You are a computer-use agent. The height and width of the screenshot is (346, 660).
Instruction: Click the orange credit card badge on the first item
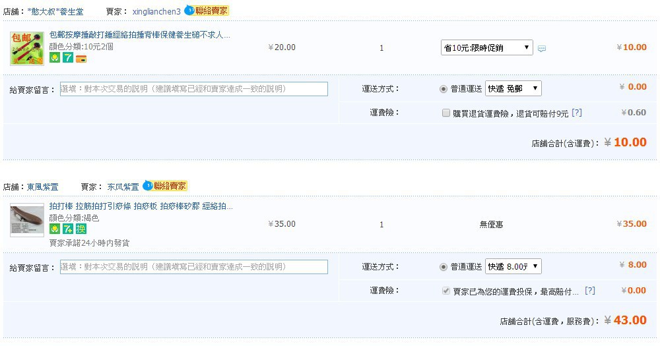(81, 59)
